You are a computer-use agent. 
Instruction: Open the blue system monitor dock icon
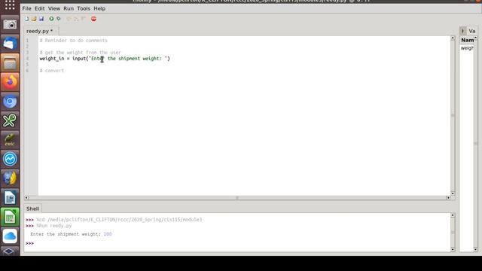pyautogui.click(x=10, y=159)
